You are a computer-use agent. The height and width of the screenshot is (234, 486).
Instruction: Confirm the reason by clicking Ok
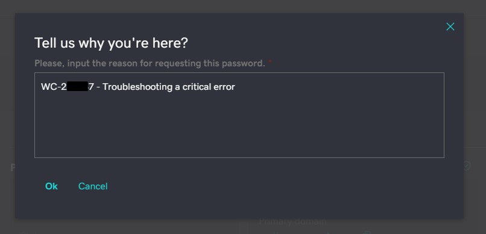pos(51,186)
